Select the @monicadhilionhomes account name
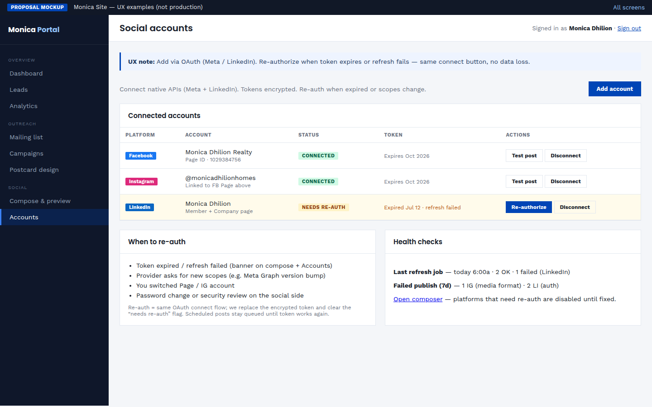The width and height of the screenshot is (652, 407). point(221,178)
